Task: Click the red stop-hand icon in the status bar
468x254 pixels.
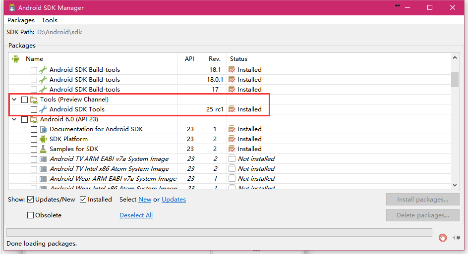Action: pos(443,237)
